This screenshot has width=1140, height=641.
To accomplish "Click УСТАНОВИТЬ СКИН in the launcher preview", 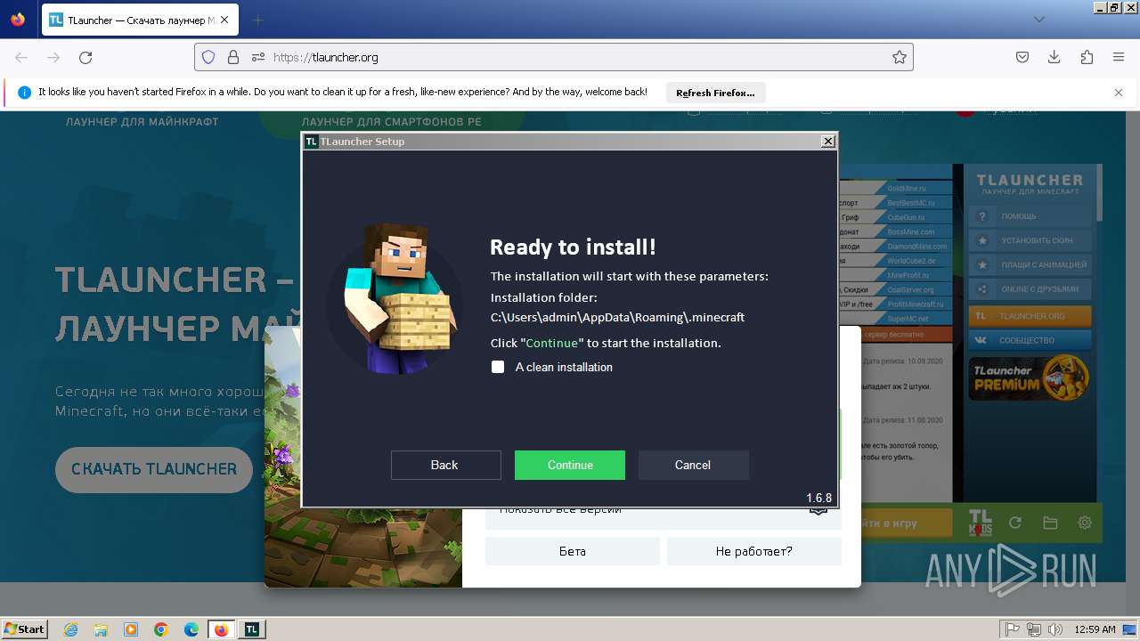I will coord(1030,240).
